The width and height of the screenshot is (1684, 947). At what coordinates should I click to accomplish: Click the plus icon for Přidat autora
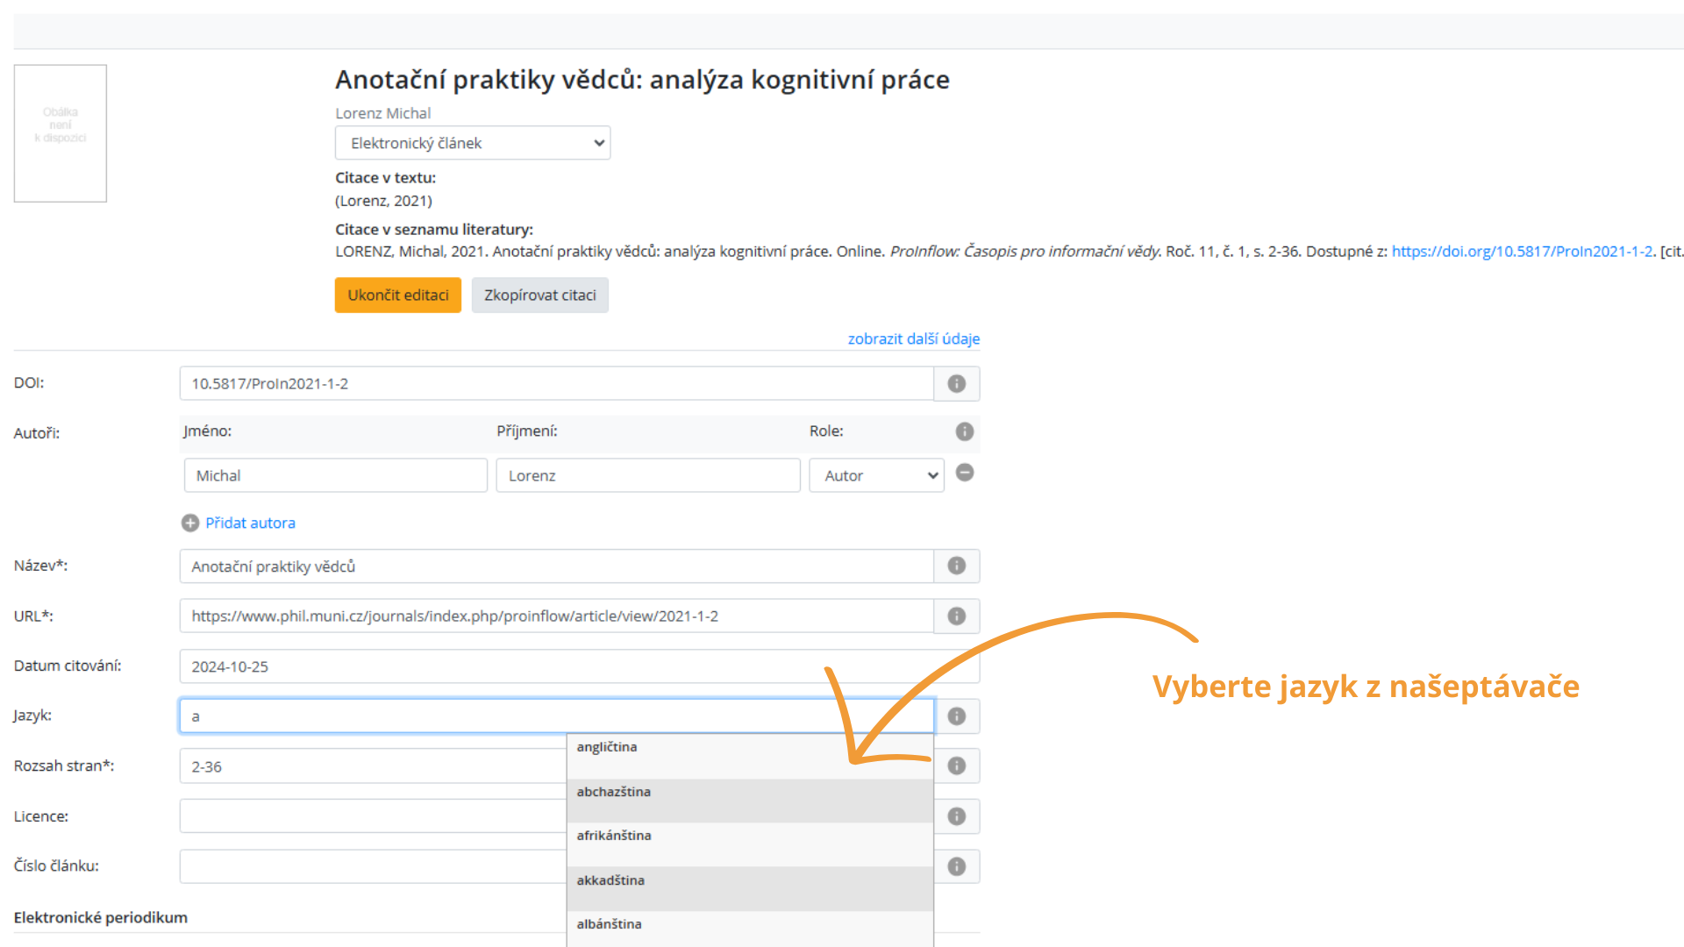190,523
